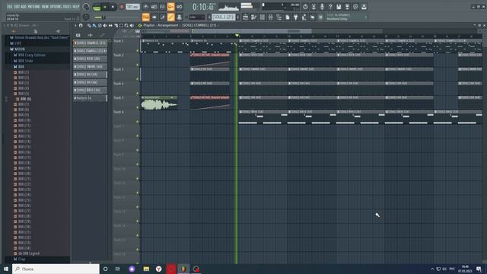This screenshot has width=487, height=274.
Task: Click the undo history icon
Action: tap(305, 7)
